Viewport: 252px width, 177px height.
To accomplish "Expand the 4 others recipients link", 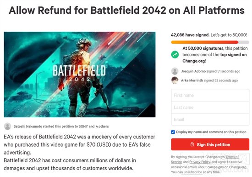I will point(102,126).
